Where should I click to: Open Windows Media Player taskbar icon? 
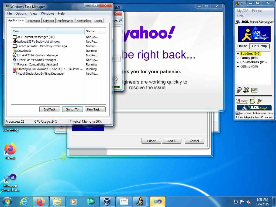(x=74, y=202)
